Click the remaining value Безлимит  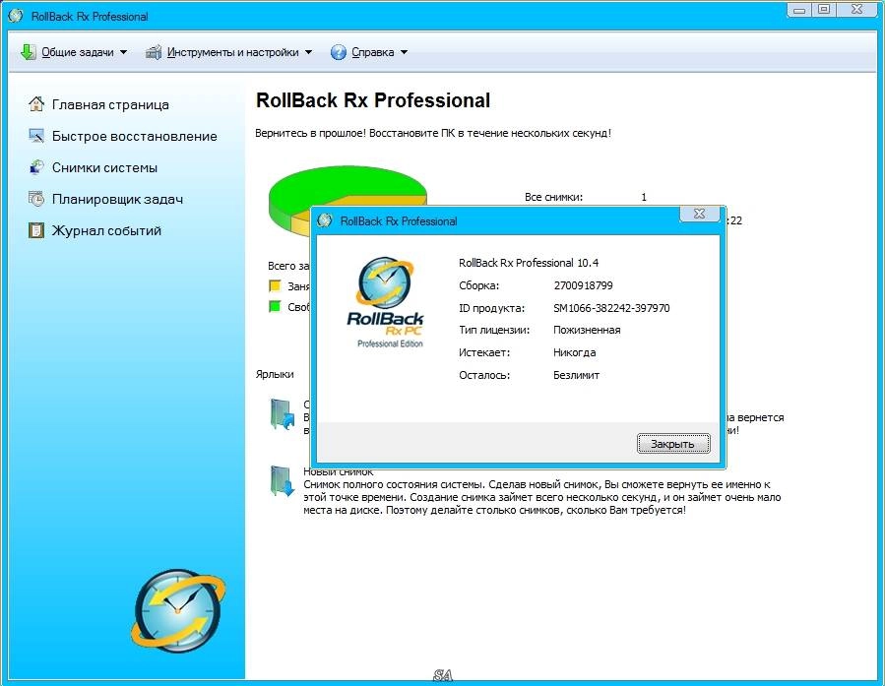(576, 375)
